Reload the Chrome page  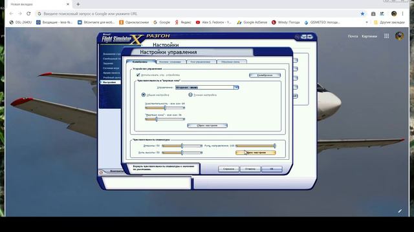(x=28, y=14)
